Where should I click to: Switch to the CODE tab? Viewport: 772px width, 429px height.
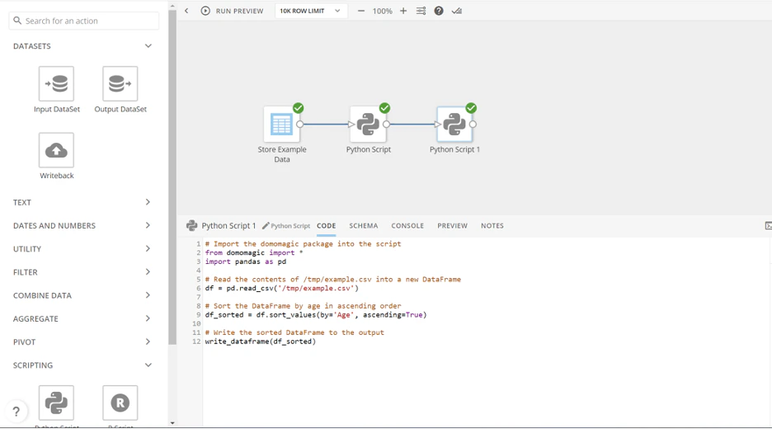326,225
